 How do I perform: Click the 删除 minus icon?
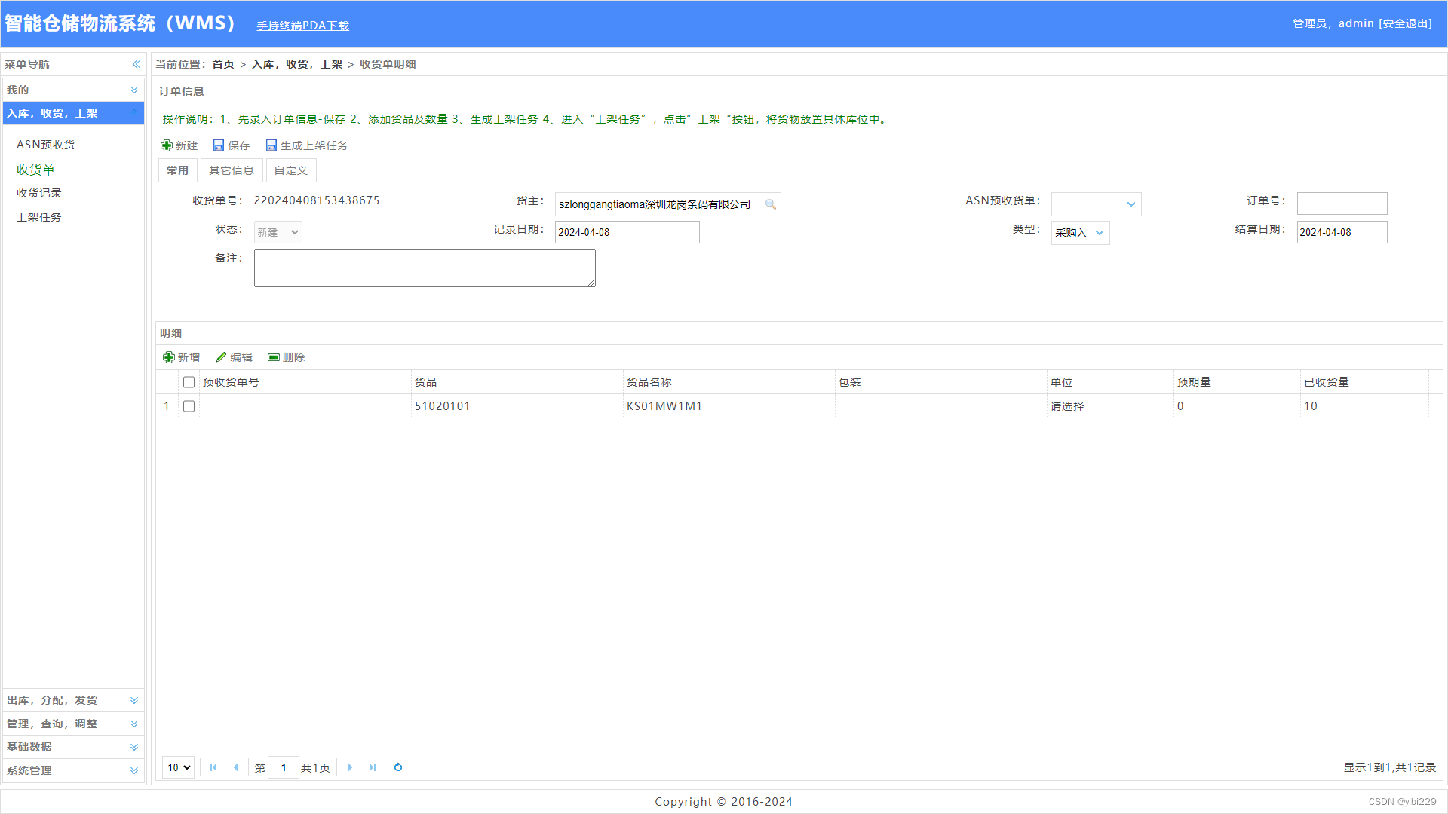click(274, 357)
